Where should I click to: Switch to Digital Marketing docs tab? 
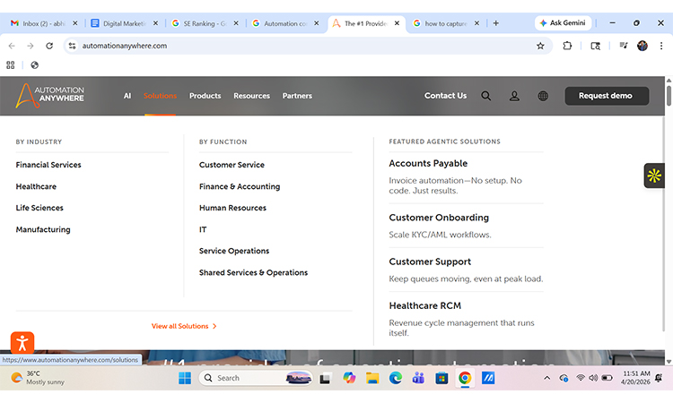(x=125, y=23)
